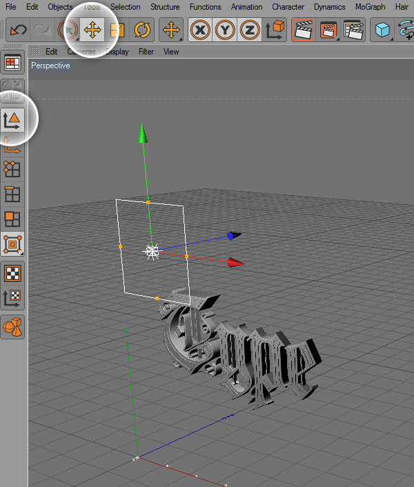Switch to Polygons mode

point(12,219)
